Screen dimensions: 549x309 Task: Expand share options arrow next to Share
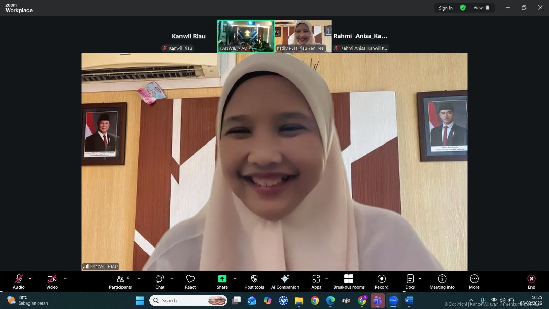click(235, 279)
